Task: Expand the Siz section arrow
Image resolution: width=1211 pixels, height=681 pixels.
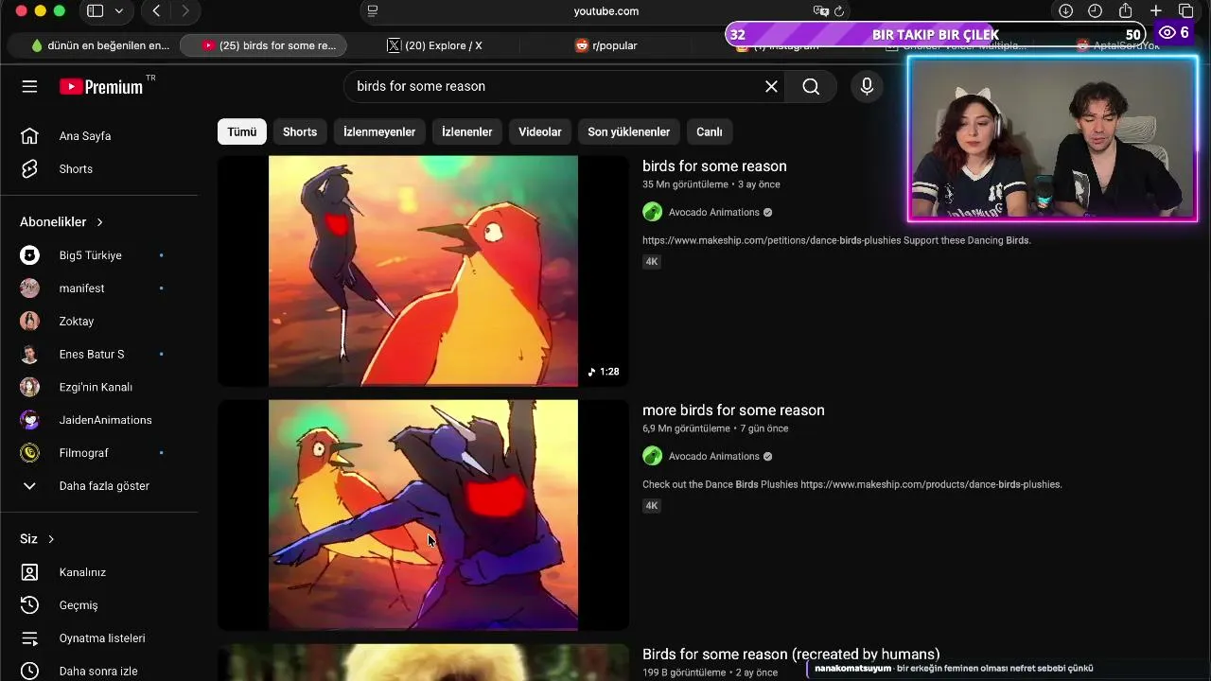Action: pos(51,539)
